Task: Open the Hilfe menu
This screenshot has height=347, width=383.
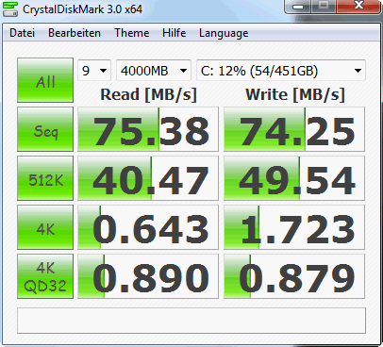Action: [174, 33]
